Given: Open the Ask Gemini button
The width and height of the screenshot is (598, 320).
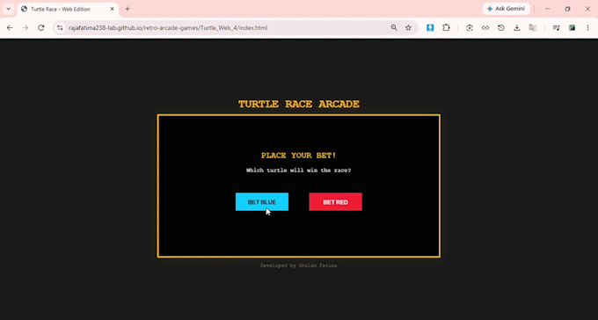Looking at the screenshot, I should (506, 9).
